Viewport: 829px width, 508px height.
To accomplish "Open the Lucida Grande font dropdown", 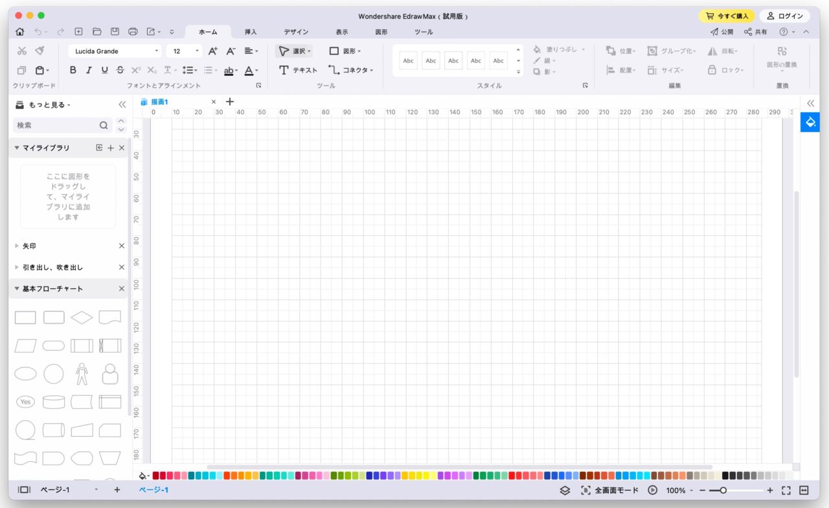I will (115, 51).
